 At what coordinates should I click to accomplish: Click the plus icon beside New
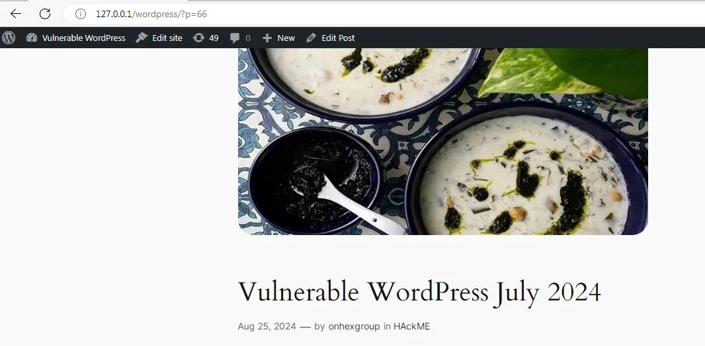click(267, 38)
